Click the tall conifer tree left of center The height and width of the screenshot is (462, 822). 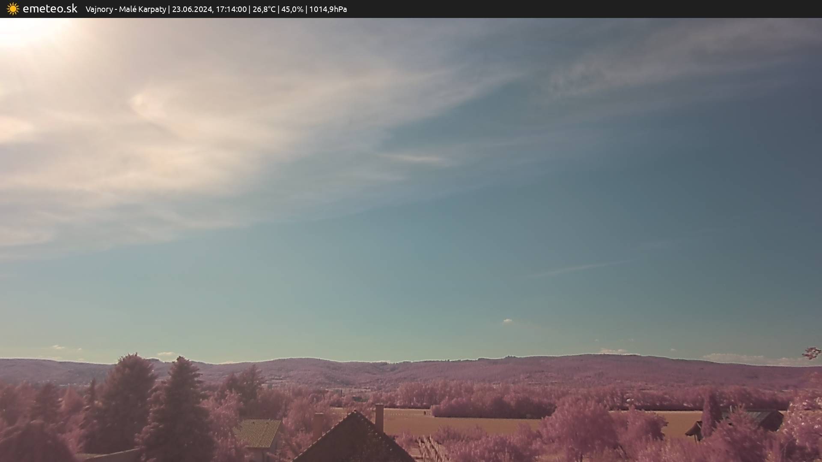(180, 406)
